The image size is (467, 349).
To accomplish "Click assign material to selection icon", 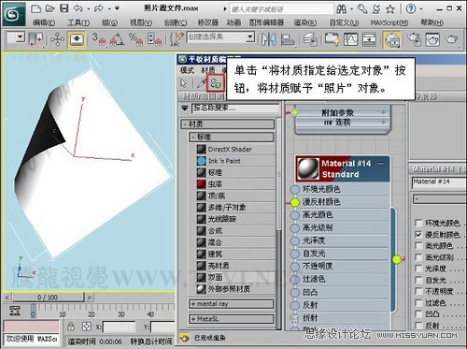I will [x=216, y=83].
